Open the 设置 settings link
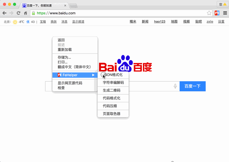This screenshot has height=162, width=229. point(221,22)
